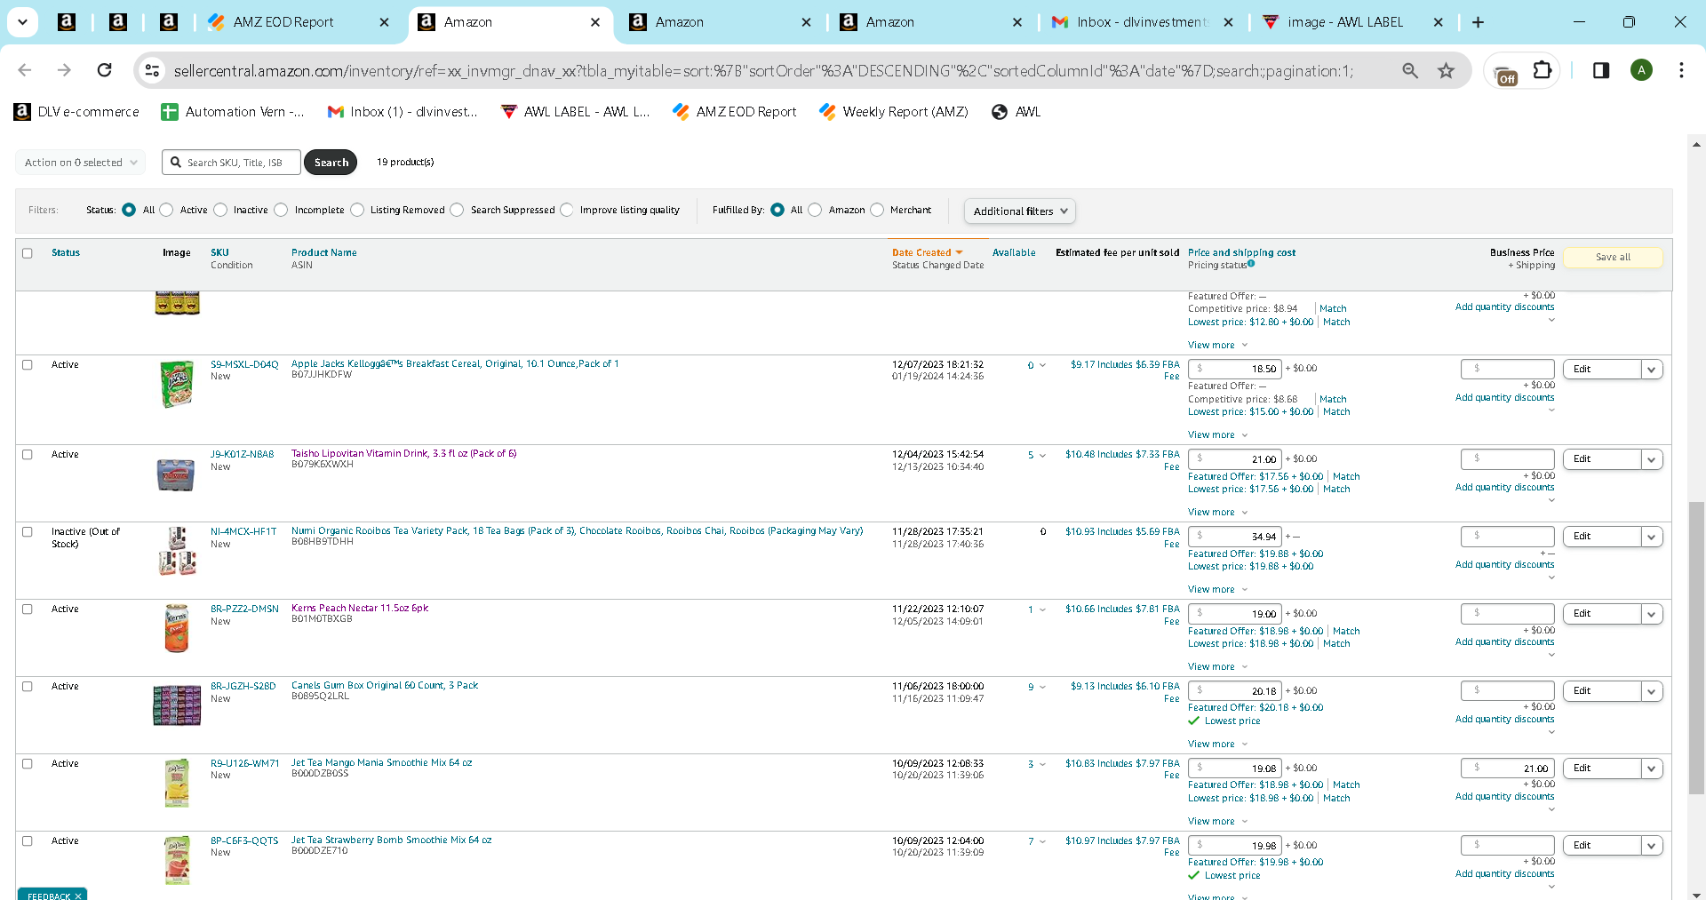Image resolution: width=1706 pixels, height=900 pixels.
Task: Click the Canels Gum Box product image
Action: tap(177, 705)
